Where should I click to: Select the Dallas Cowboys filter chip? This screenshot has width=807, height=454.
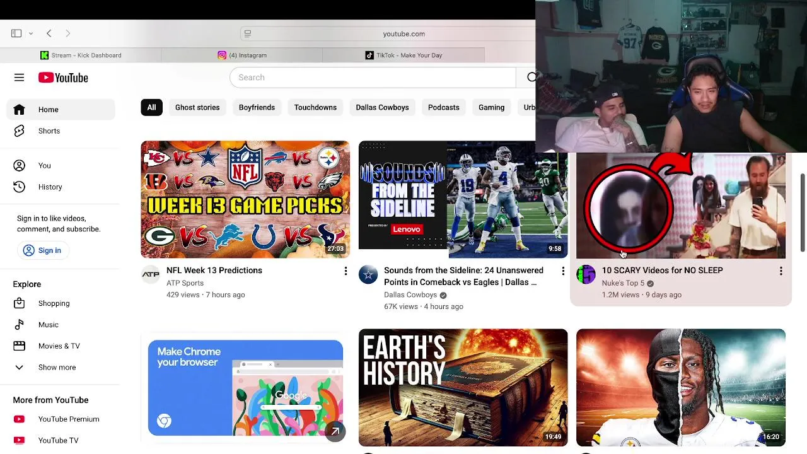[x=382, y=107]
